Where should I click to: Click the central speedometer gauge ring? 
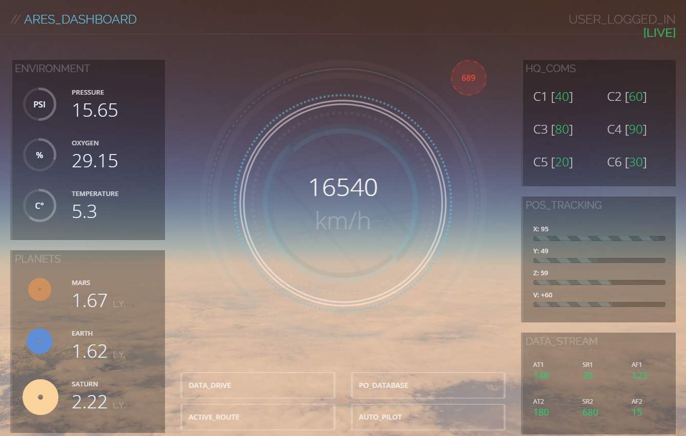point(343,202)
